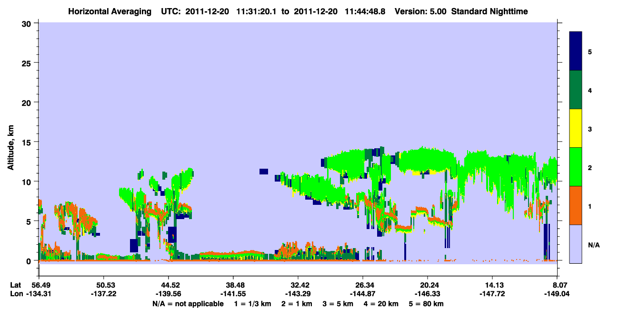Viewport: 619px width, 317px height.
Task: Click the '2 = 1 km' legend note
Action: coord(298,303)
